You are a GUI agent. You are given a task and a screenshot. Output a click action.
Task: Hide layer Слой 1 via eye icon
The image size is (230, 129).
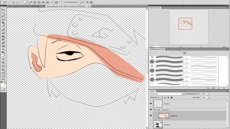(x=151, y=104)
